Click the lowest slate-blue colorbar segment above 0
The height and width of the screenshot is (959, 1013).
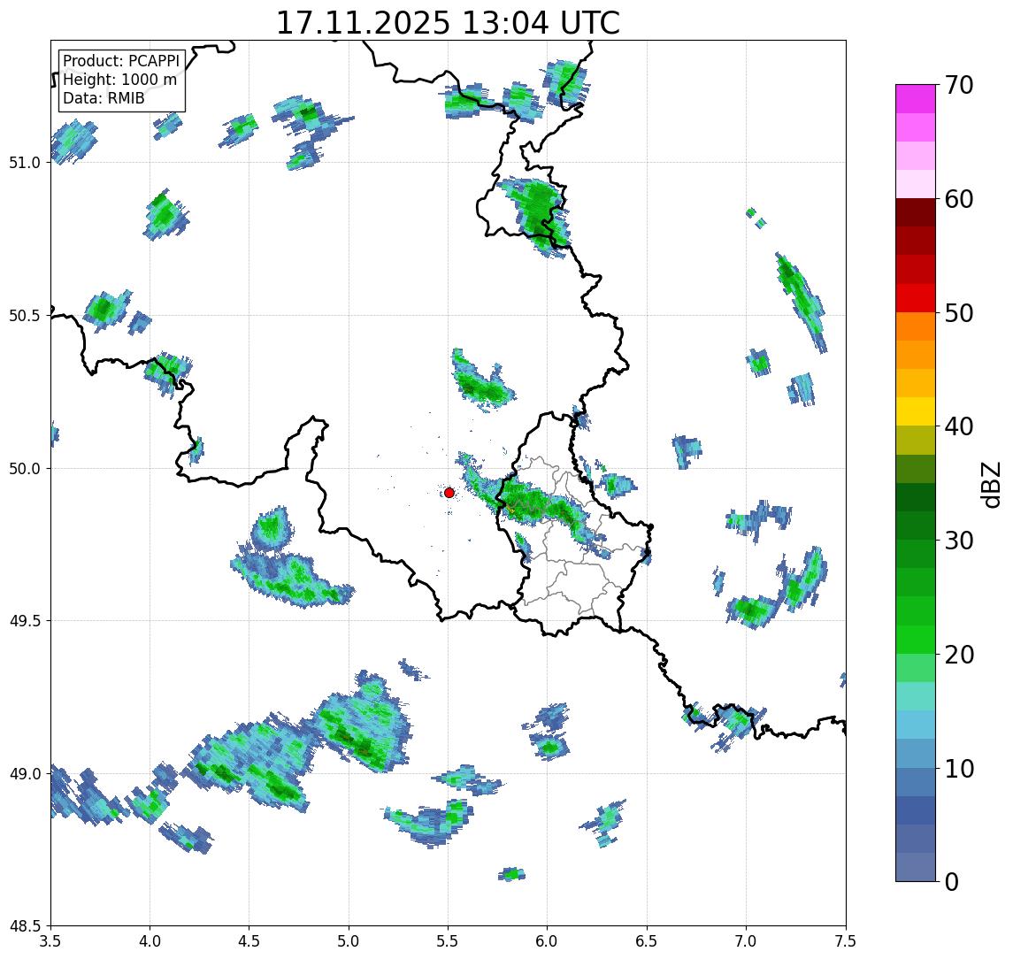coord(916,867)
